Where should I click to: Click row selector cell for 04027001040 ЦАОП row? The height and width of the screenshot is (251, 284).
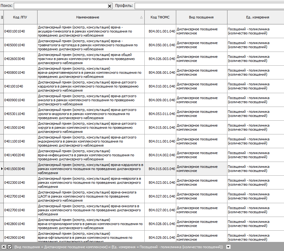(x=2, y=196)
